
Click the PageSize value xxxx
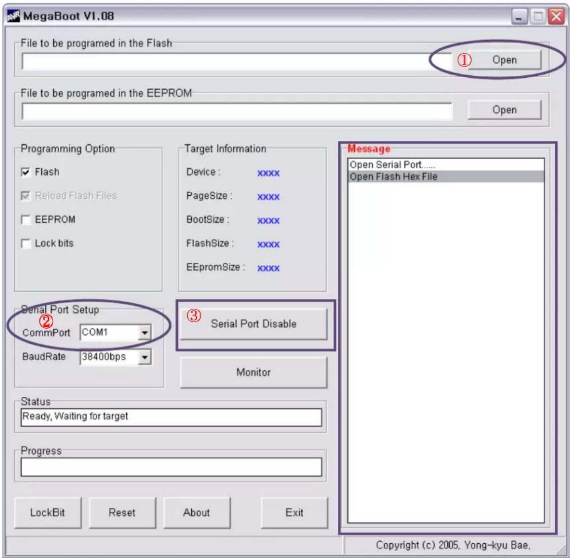pos(268,197)
